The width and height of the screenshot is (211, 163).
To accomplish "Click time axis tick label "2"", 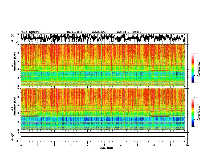I will click(54, 145).
